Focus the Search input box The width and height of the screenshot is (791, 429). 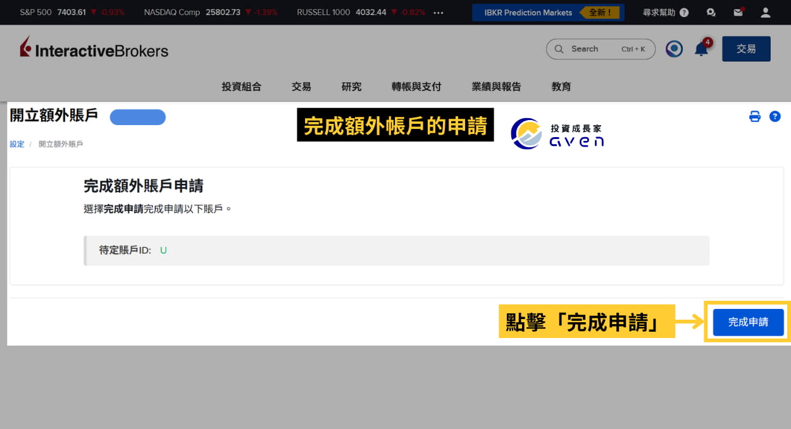(601, 49)
